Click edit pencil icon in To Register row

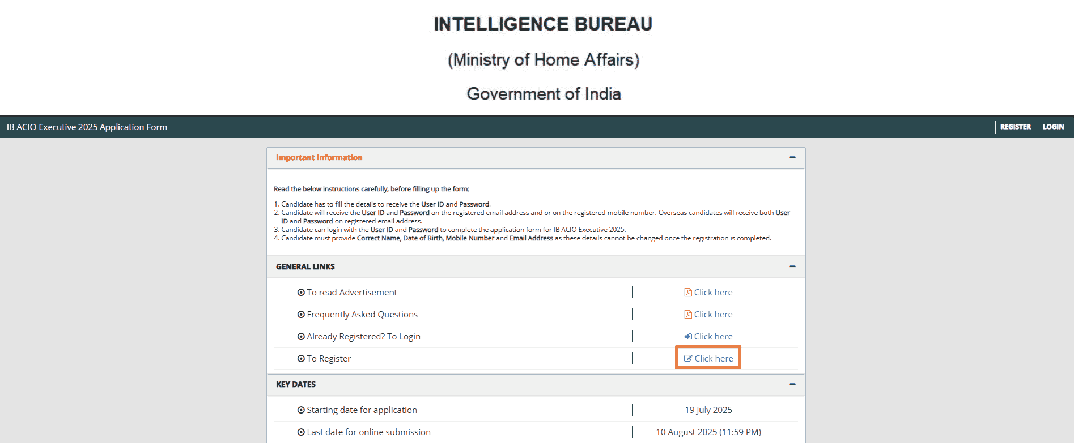tap(688, 359)
